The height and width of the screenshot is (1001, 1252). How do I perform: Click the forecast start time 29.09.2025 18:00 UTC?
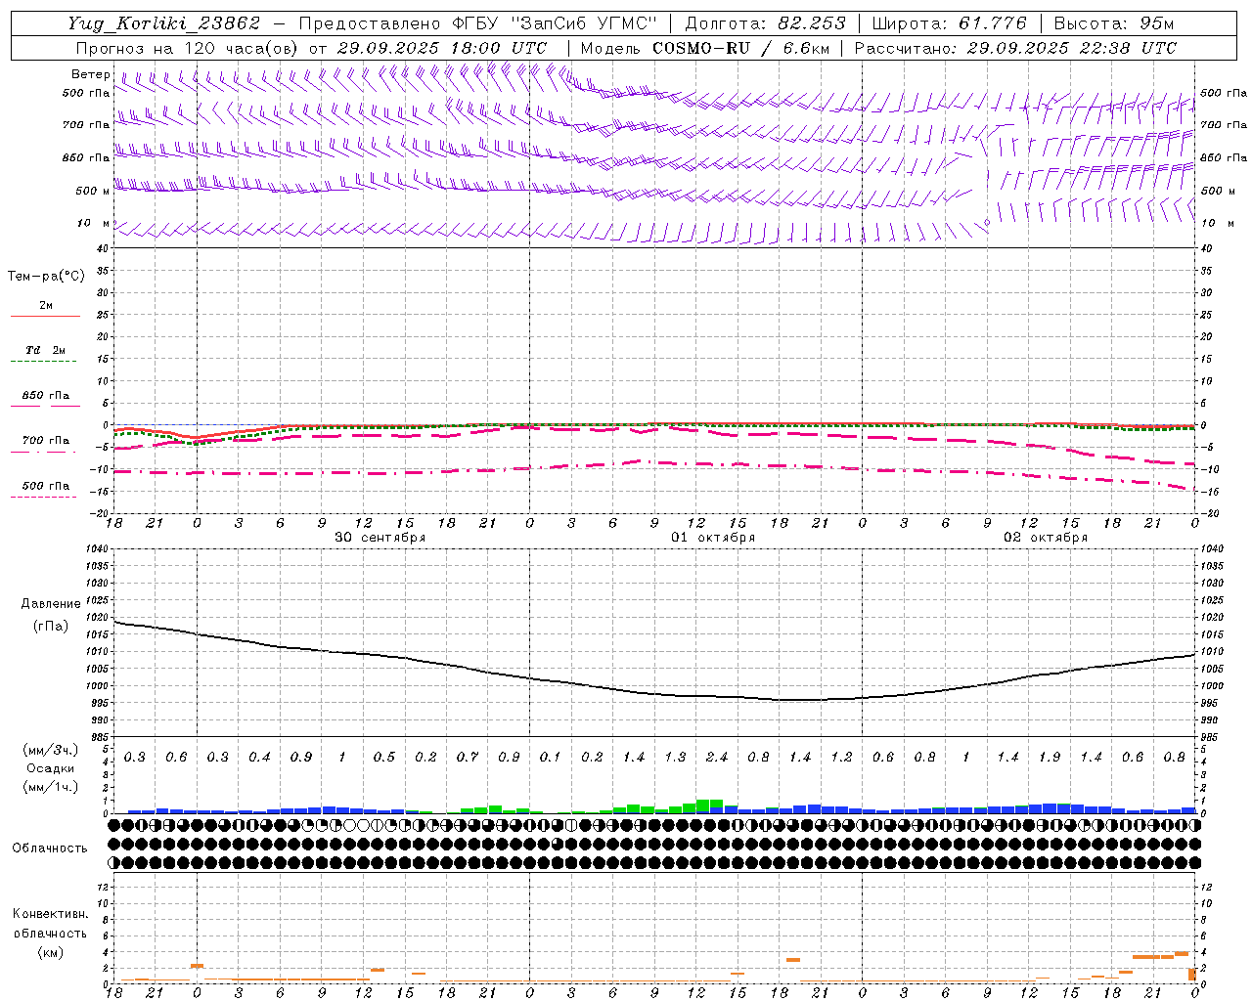442,48
